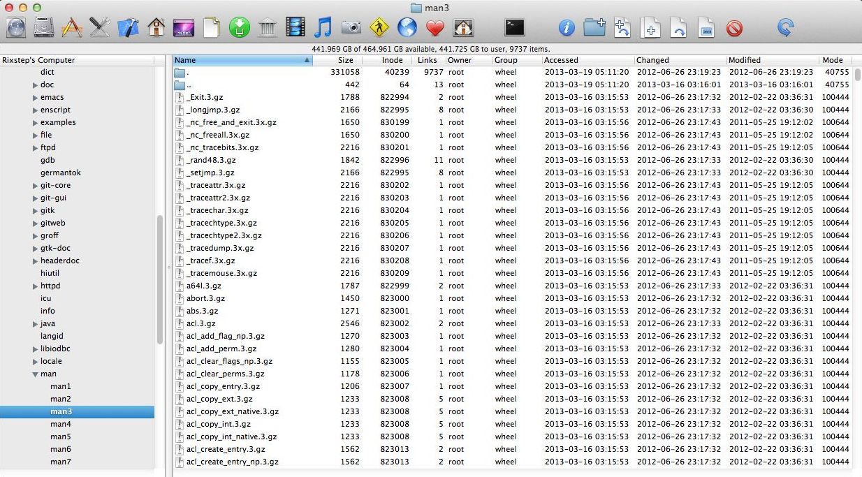The height and width of the screenshot is (477, 862).
Task: Expand the httpd folder triangle
Action: [35, 286]
